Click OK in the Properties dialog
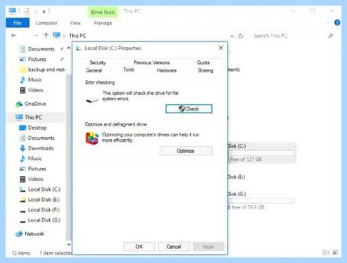347x263 pixels. [139, 246]
